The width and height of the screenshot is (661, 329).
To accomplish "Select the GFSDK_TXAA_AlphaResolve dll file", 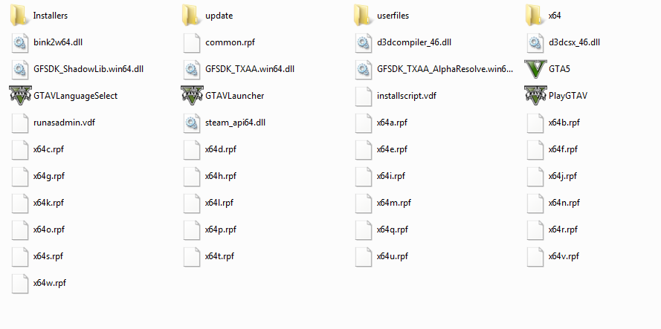I will pyautogui.click(x=434, y=69).
